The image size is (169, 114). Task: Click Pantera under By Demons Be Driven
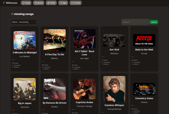54,107
